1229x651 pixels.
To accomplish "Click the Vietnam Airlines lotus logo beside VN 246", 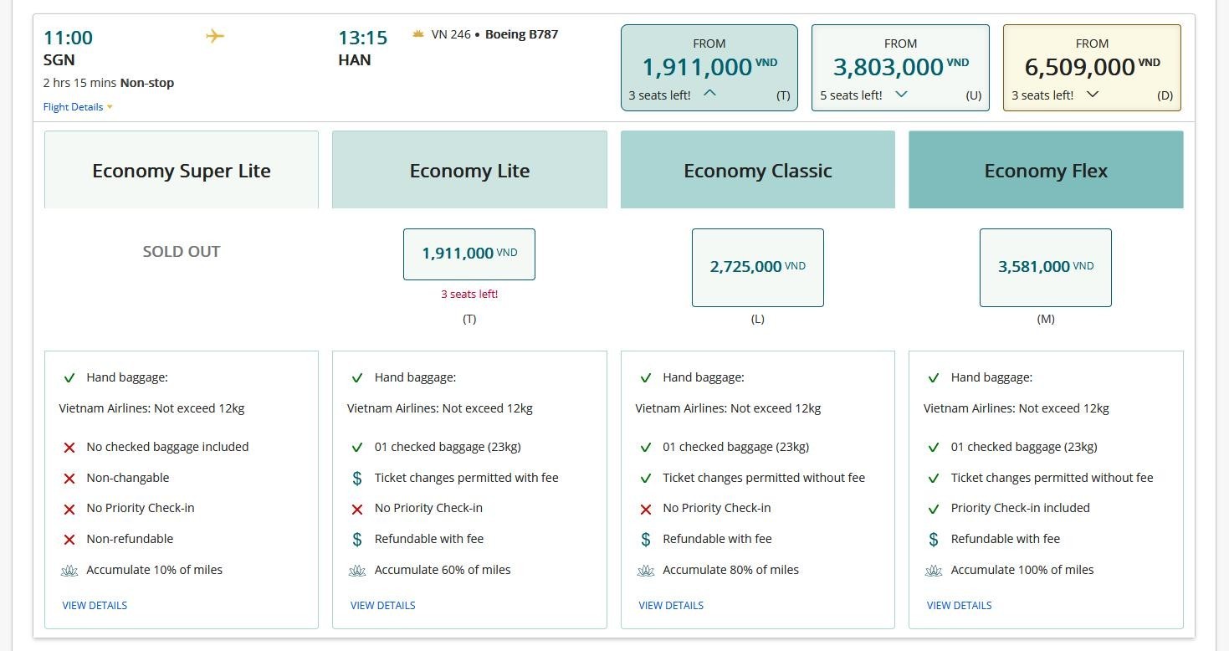I will click(418, 34).
